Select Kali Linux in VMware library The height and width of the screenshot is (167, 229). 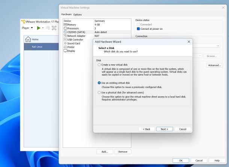click(41, 47)
